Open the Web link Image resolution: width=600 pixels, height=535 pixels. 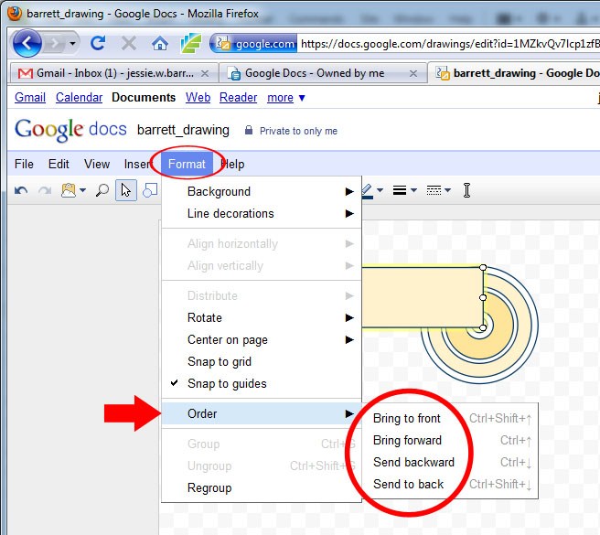tap(198, 98)
